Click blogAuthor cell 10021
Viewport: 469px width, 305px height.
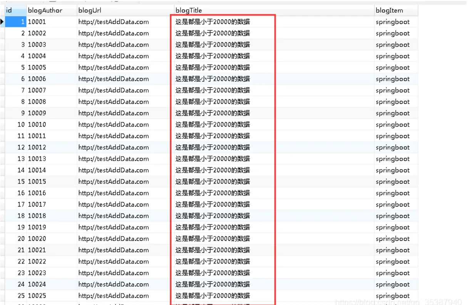52,250
